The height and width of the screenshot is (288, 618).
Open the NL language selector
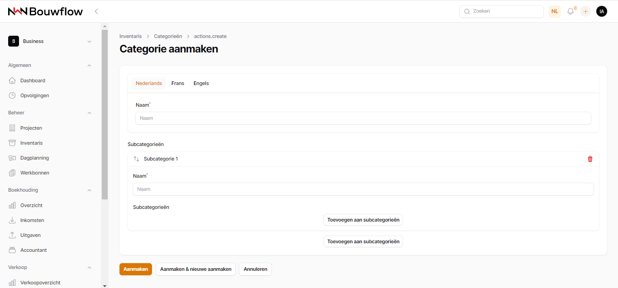(x=555, y=11)
